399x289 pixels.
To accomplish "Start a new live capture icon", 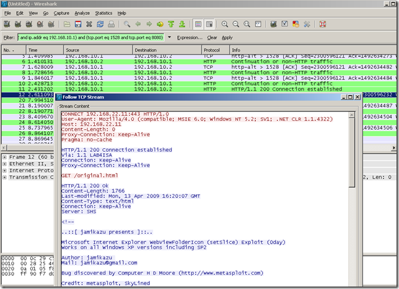I will 29,24.
